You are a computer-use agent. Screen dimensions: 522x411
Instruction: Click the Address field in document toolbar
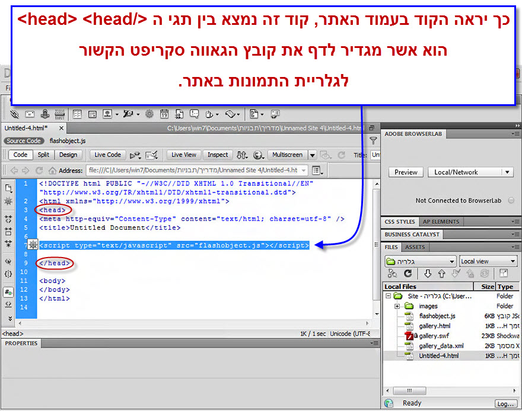pos(196,170)
